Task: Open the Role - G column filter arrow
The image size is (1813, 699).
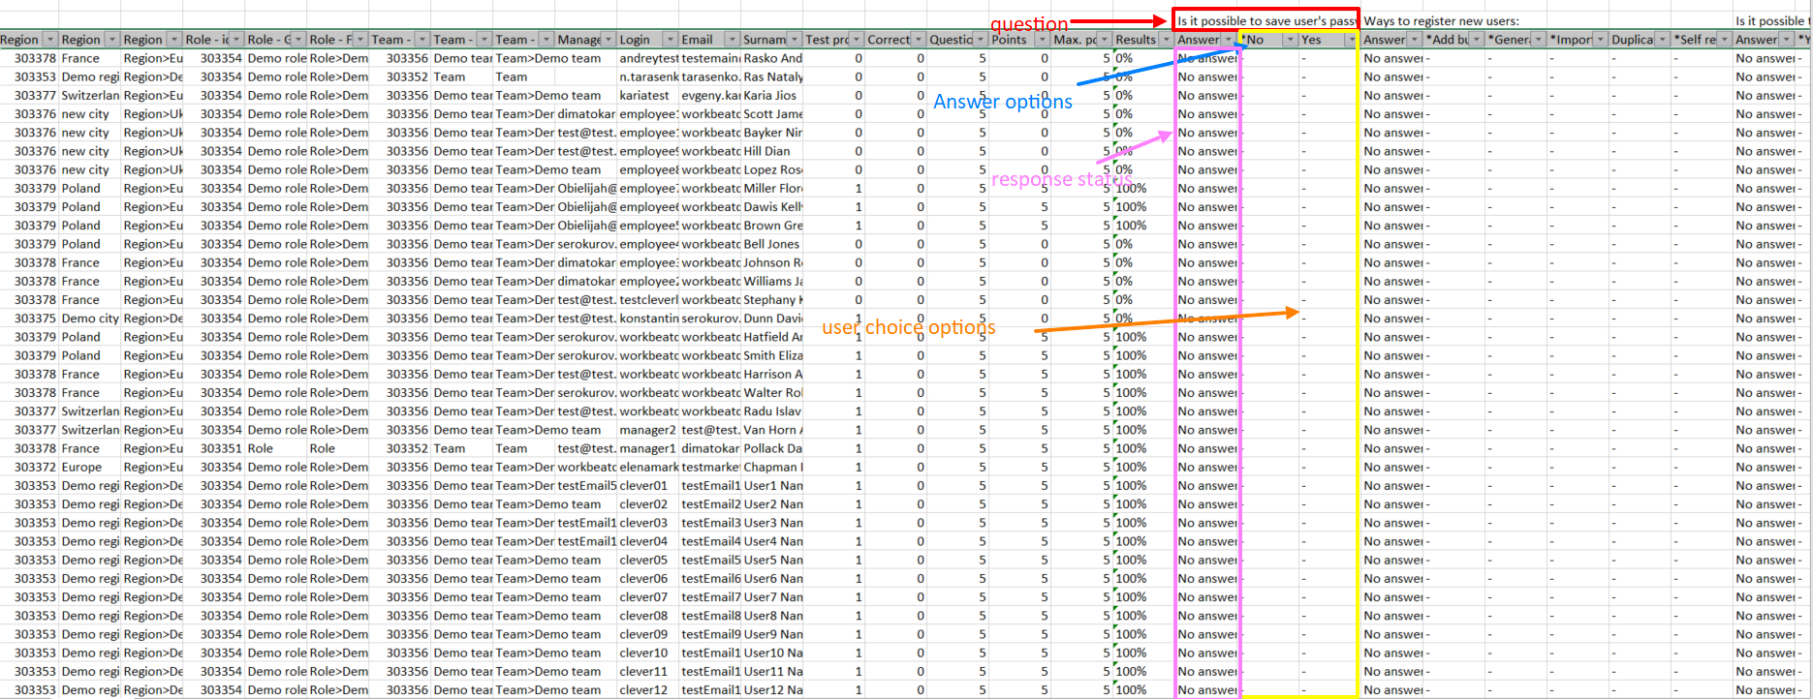Action: pyautogui.click(x=297, y=40)
